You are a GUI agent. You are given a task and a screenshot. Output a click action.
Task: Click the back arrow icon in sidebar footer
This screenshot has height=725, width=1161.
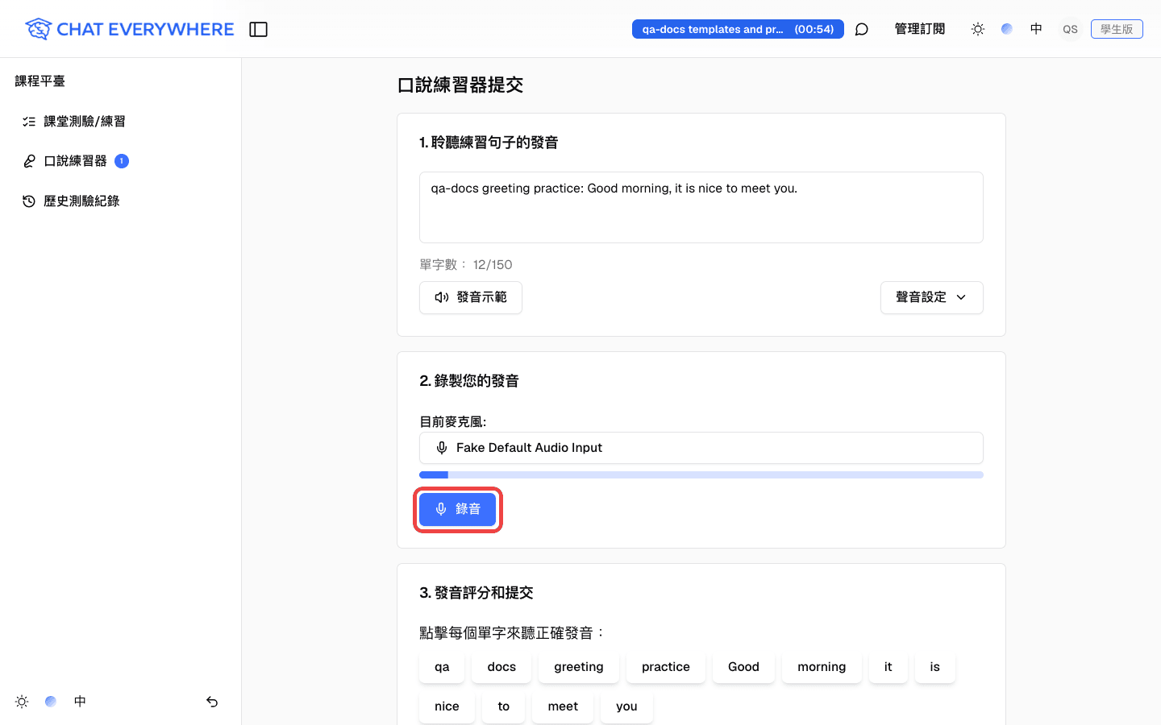coord(212,702)
